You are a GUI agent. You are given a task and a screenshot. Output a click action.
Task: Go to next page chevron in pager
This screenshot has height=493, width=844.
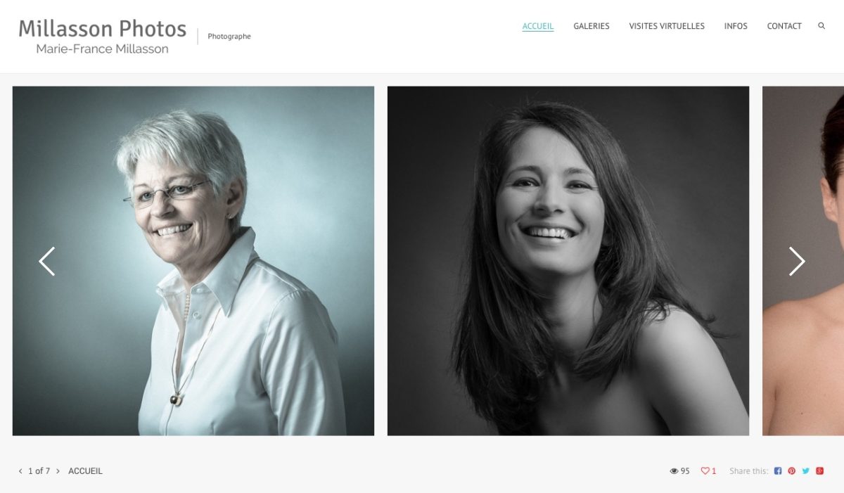[58, 471]
